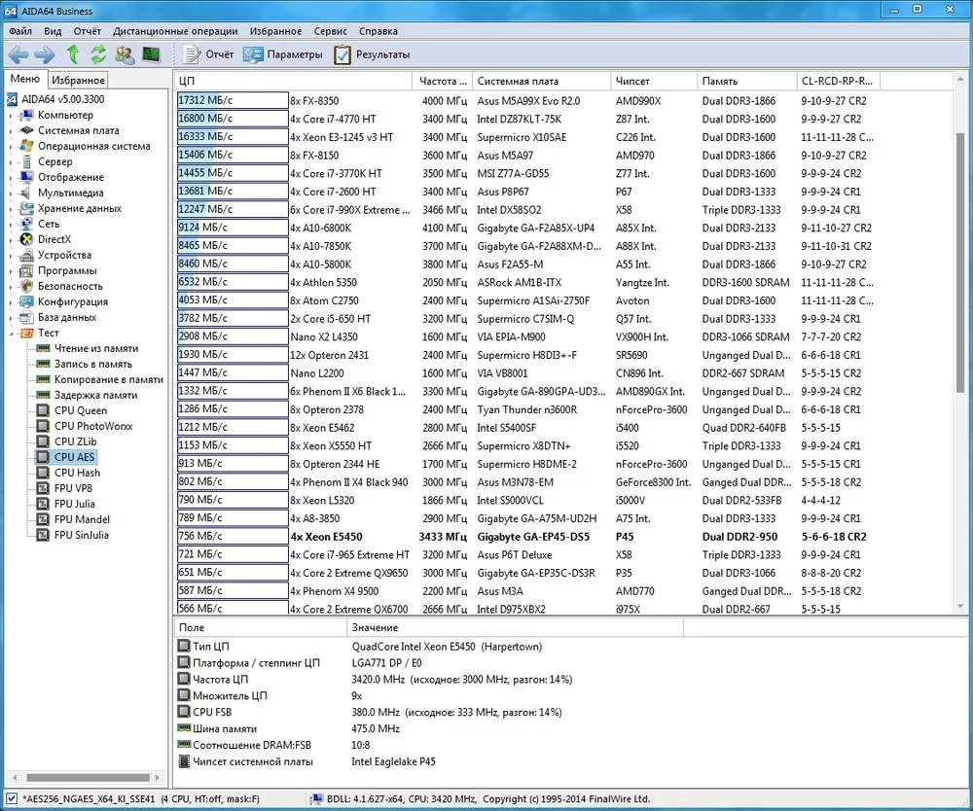
Task: Toggle the AES256 checkbox in status bar
Action: click(10, 798)
